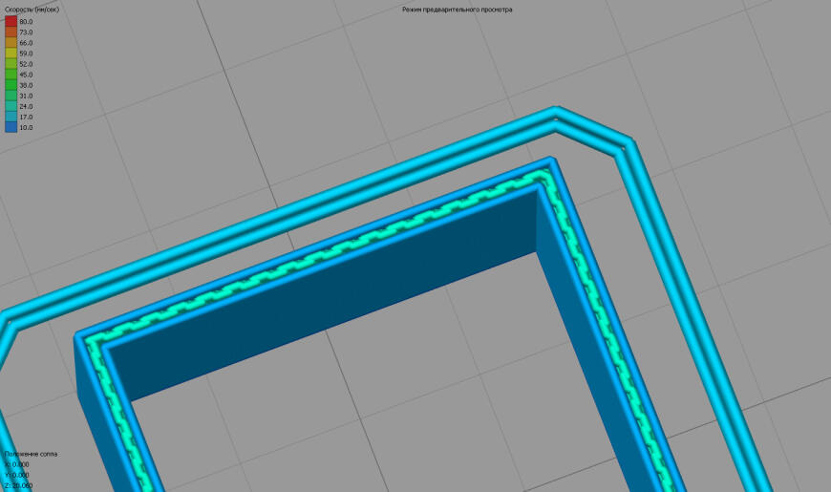Click the green 38.0 legend swatch
831x492 pixels.
pyautogui.click(x=11, y=85)
